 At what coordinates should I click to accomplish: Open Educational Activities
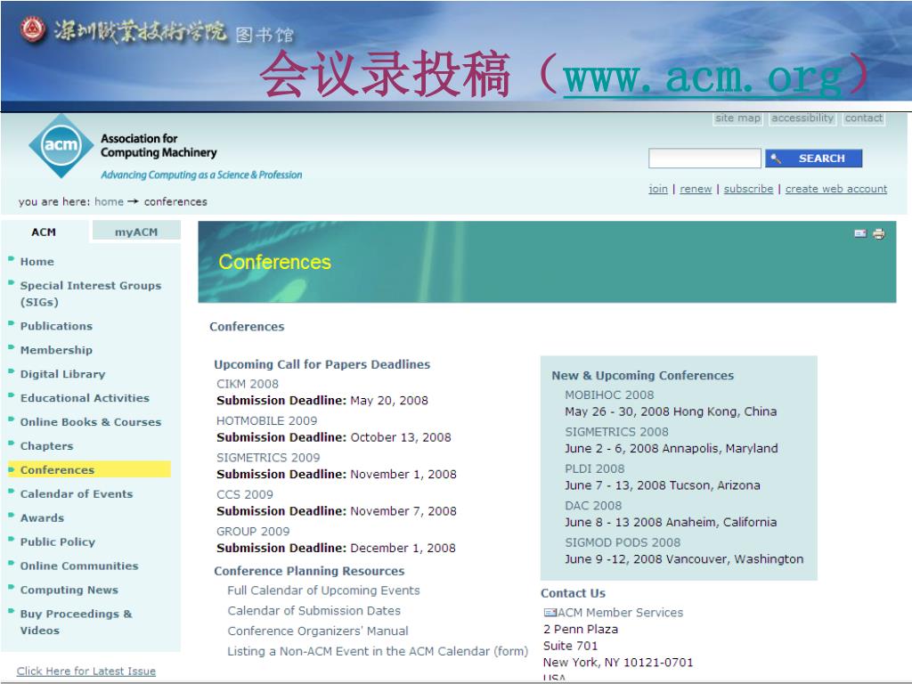point(85,398)
